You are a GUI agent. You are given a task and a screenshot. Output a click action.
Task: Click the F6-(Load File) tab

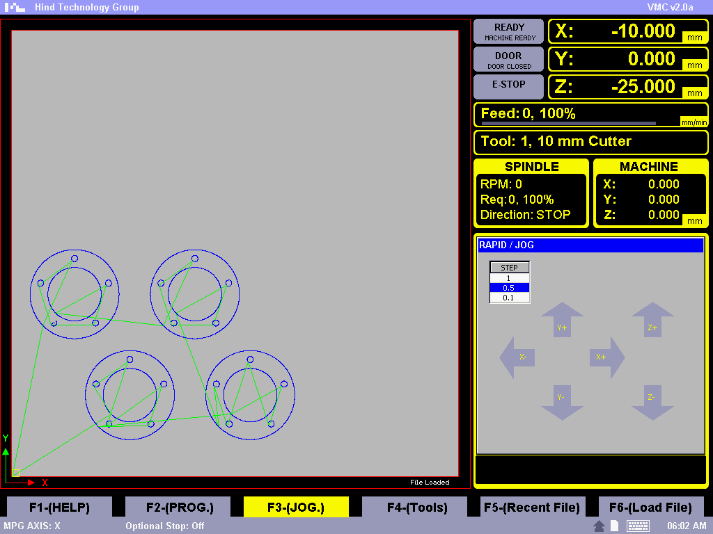651,508
